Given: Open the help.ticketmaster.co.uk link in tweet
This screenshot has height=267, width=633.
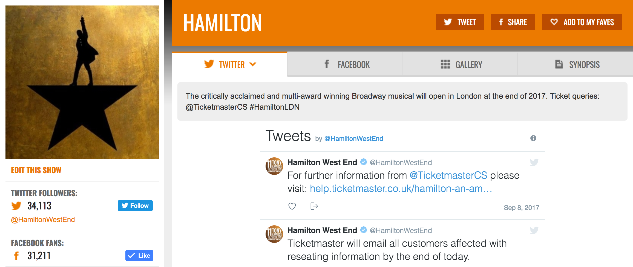Looking at the screenshot, I should pyautogui.click(x=401, y=189).
